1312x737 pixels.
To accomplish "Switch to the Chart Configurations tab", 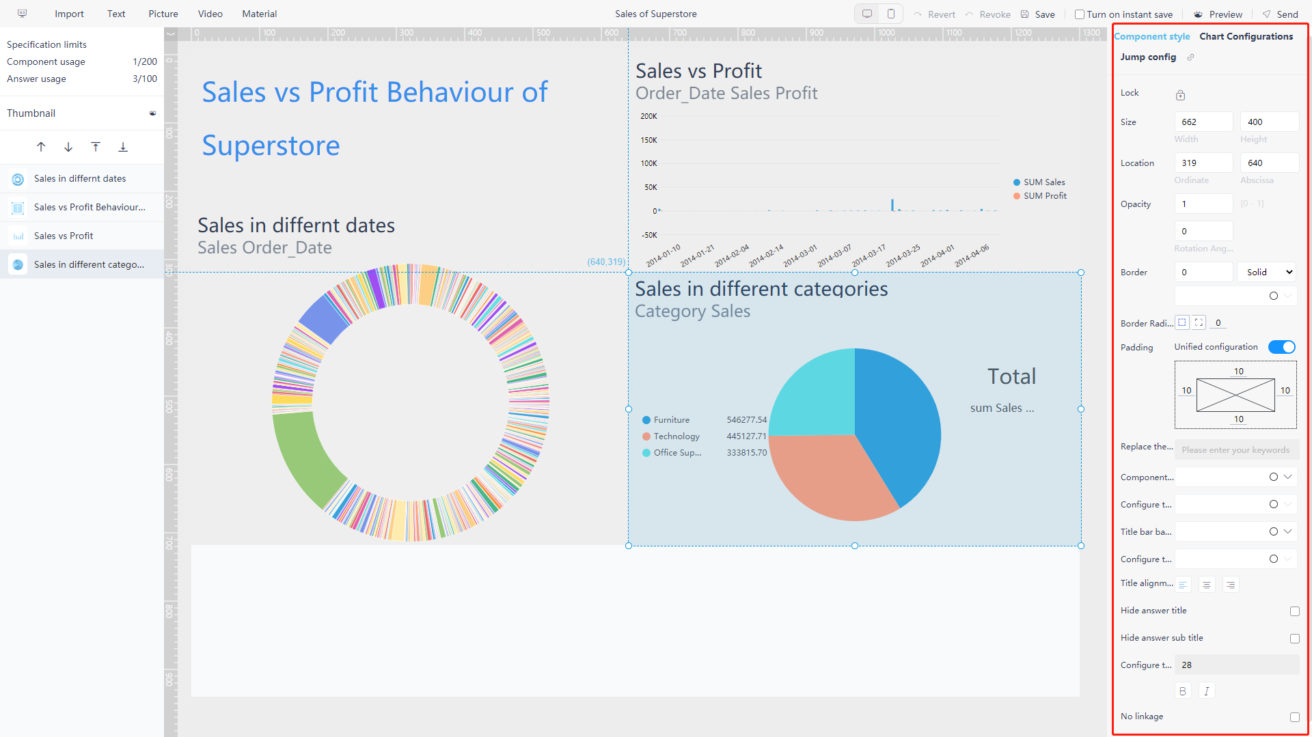I will click(1246, 36).
